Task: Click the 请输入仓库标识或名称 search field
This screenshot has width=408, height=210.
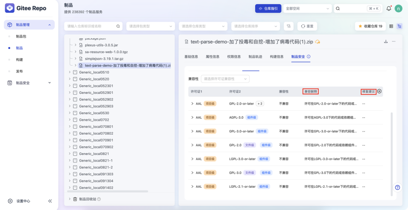Action: (x=91, y=26)
